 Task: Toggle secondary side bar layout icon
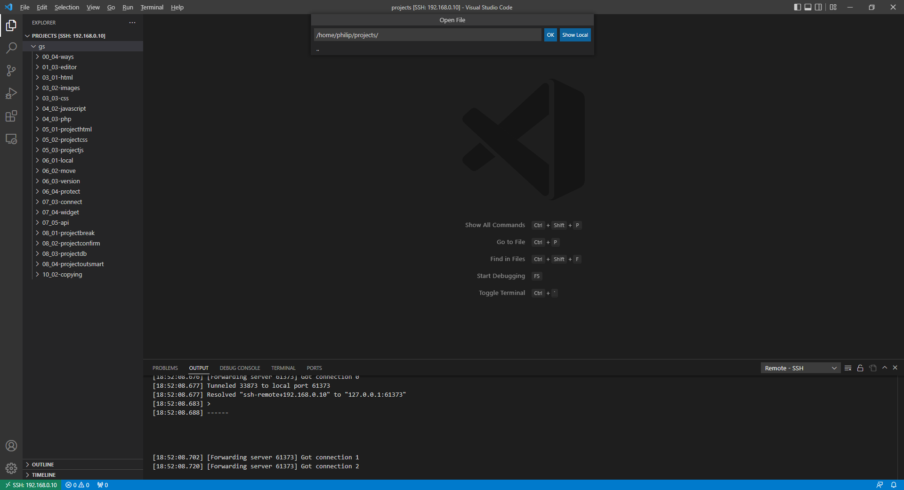(818, 7)
